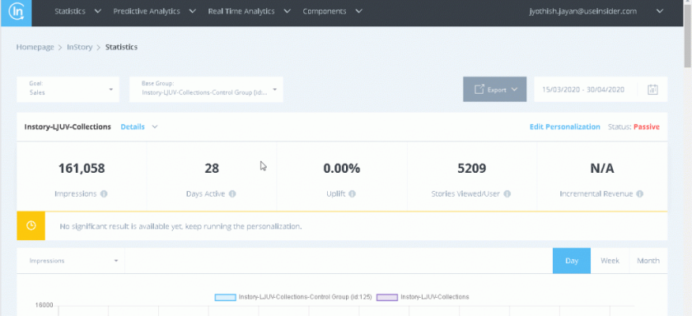The width and height of the screenshot is (692, 316).
Task: Click the jyothish.jayan@useinsider.com account email
Action: [x=583, y=12]
